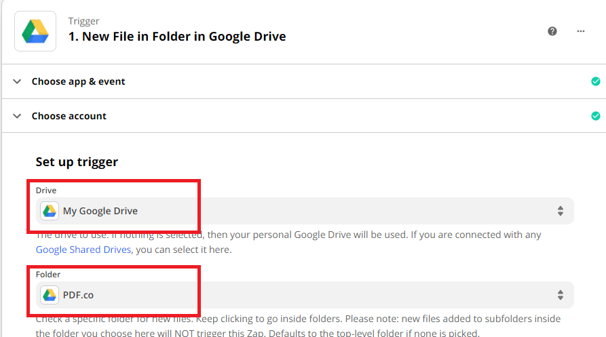This screenshot has height=337, width=606.
Task: Click the Drive icon inside PDF.co folder field
Action: pyautogui.click(x=50, y=295)
